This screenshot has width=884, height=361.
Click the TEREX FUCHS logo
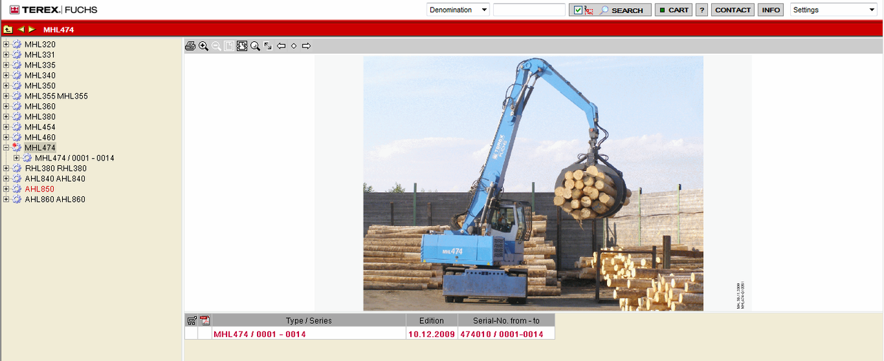(x=53, y=10)
